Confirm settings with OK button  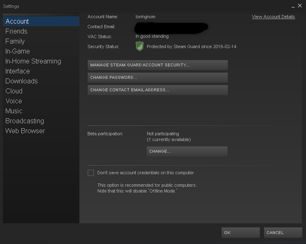click(241, 232)
